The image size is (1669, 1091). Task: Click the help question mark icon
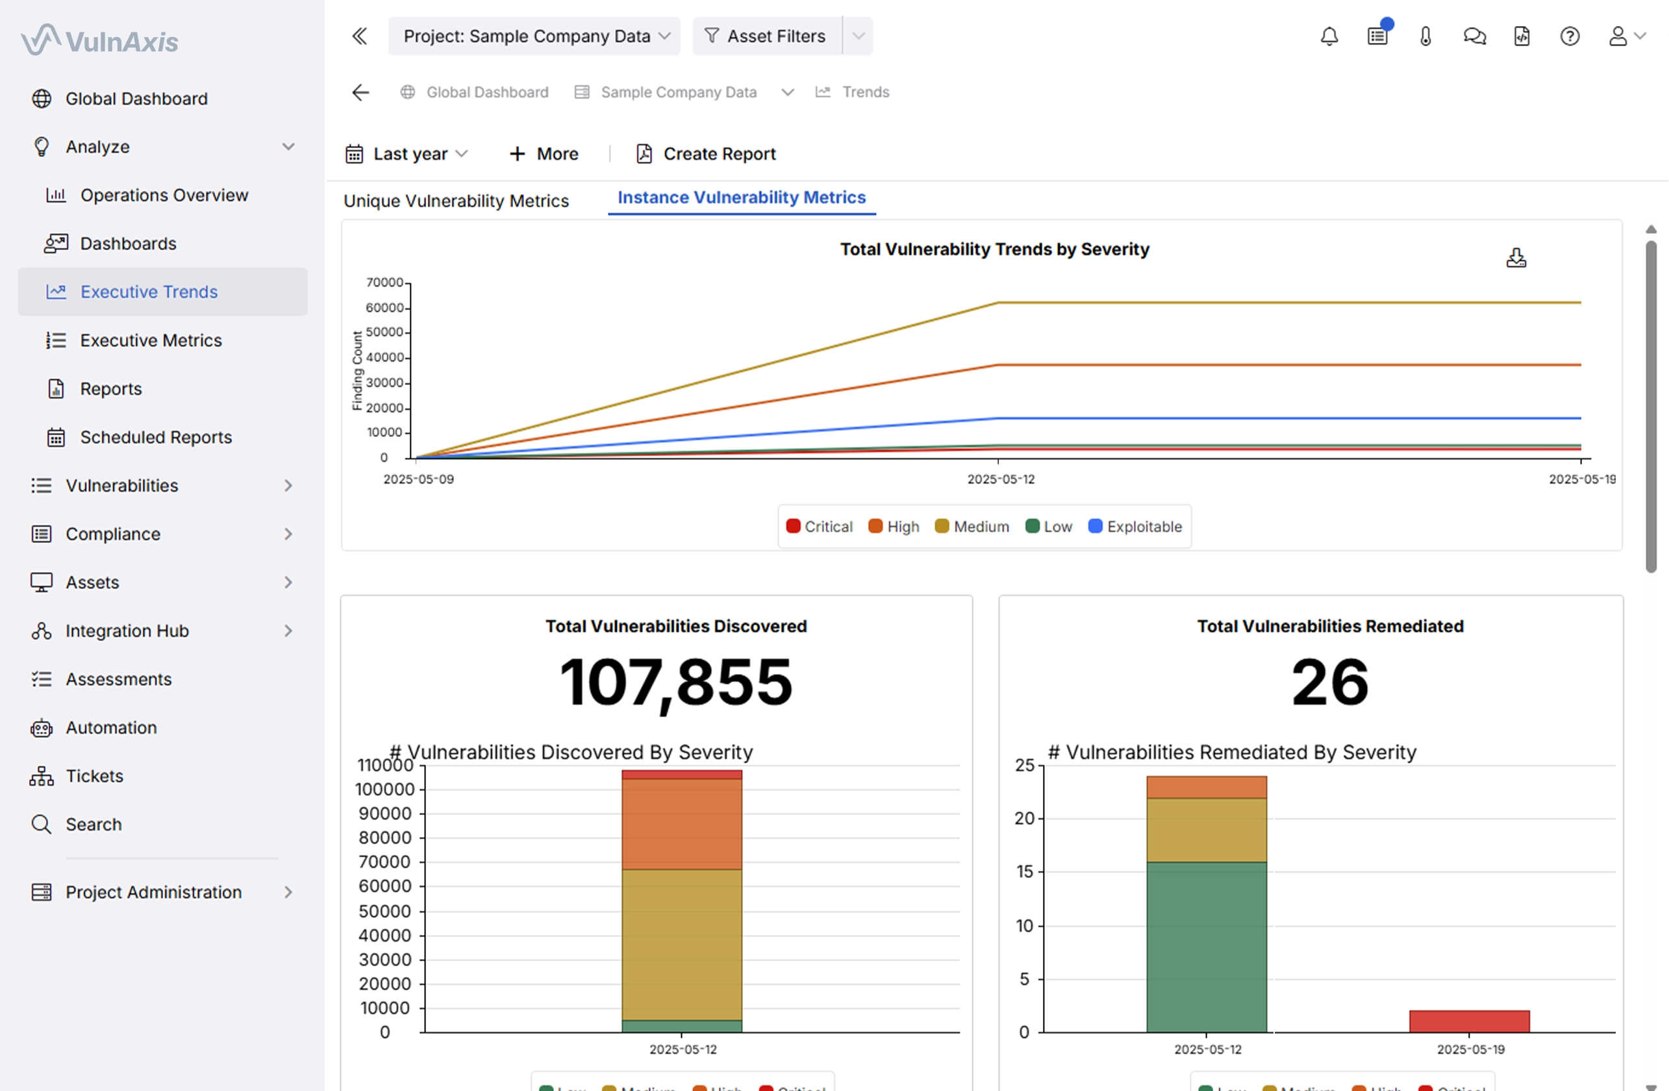pos(1570,36)
